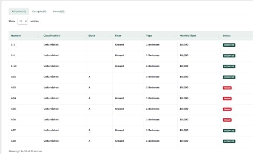Click 10,000 rent in row A05
The width and height of the screenshot is (253, 154).
184,109
